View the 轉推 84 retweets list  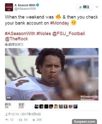pyautogui.click(x=8, y=106)
